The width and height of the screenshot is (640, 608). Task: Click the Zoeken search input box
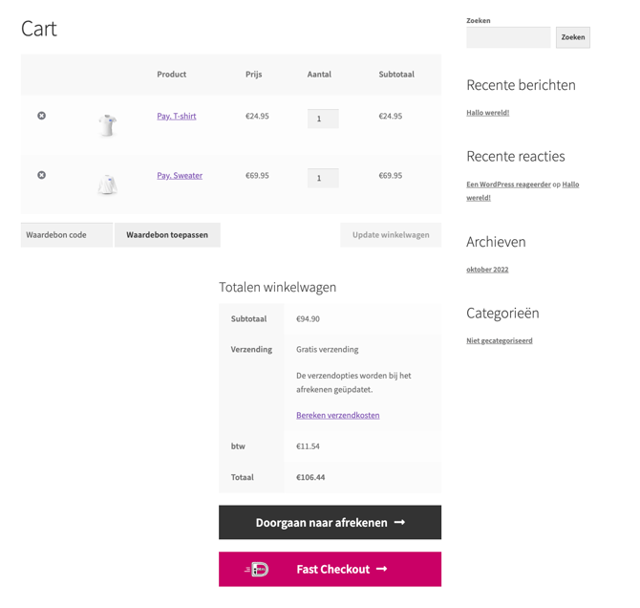click(508, 37)
